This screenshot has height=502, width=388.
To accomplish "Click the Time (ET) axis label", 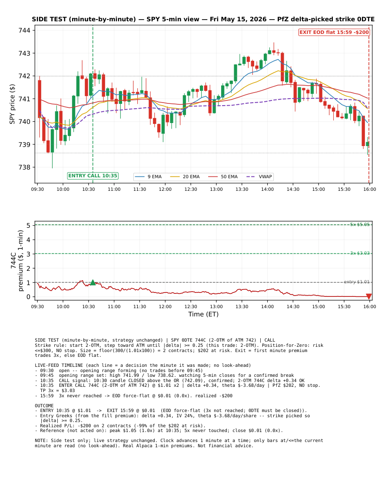I will pyautogui.click(x=203, y=314).
